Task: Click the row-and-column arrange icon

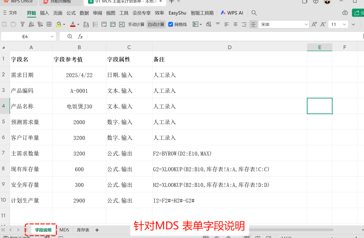Action: coord(86,24)
